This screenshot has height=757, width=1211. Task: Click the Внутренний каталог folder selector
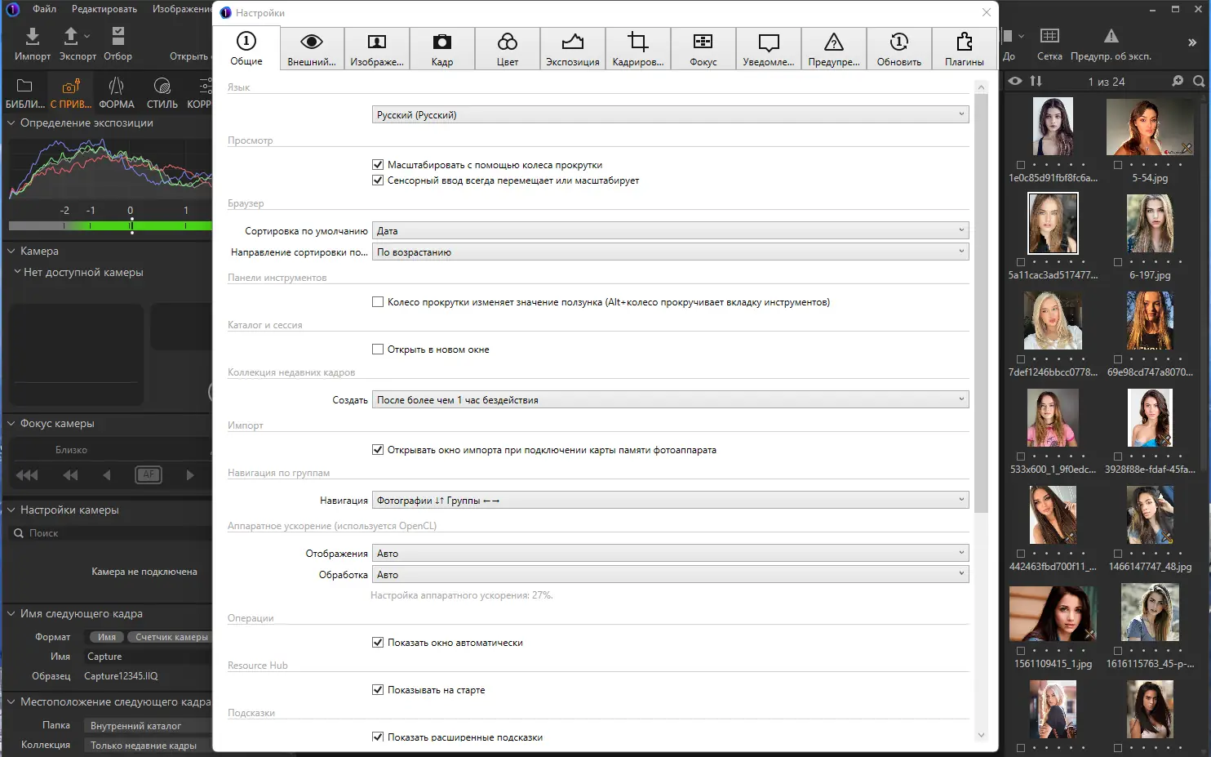tap(147, 726)
